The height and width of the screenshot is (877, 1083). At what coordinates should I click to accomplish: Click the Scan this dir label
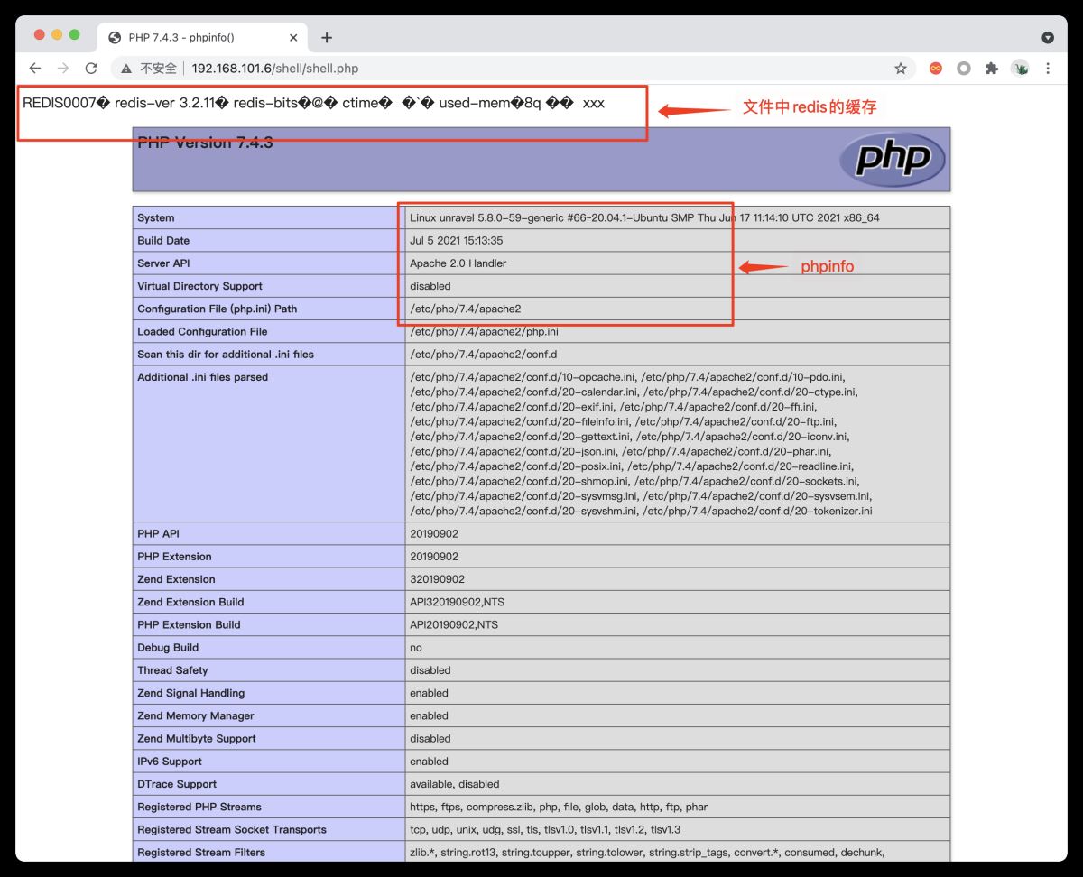(x=226, y=355)
